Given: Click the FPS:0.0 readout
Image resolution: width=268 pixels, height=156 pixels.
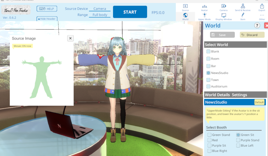Looking at the screenshot, I should [158, 13].
